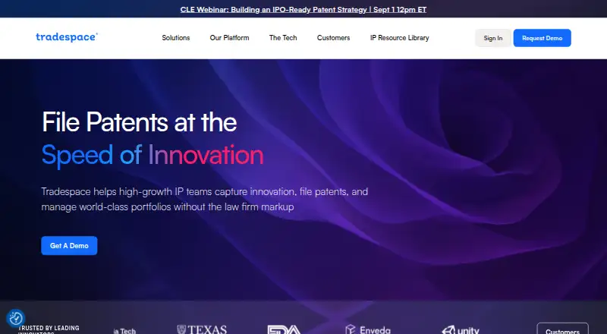Click the Request Demo button
607x334 pixels.
(x=542, y=38)
